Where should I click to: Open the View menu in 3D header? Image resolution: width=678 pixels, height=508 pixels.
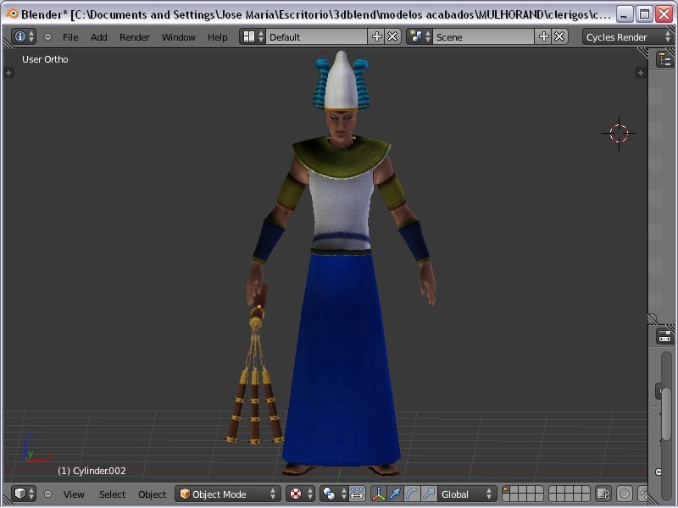coord(74,494)
